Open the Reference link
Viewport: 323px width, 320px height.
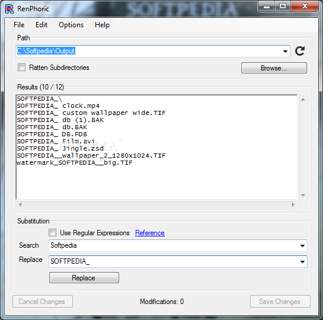[150, 233]
